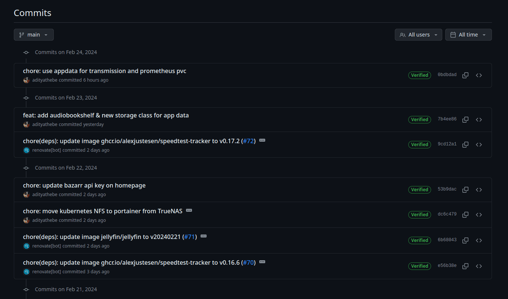Browse repository at commit 7b4ee86

(x=479, y=120)
